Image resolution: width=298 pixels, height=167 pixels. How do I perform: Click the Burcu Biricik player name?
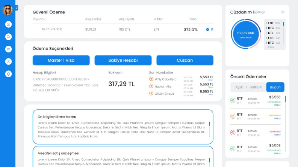point(52,29)
